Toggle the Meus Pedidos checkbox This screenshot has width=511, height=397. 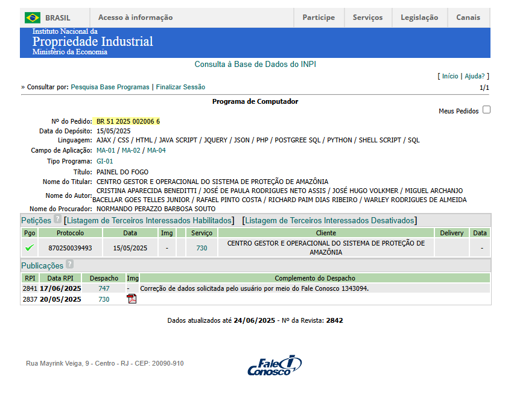[x=486, y=110]
